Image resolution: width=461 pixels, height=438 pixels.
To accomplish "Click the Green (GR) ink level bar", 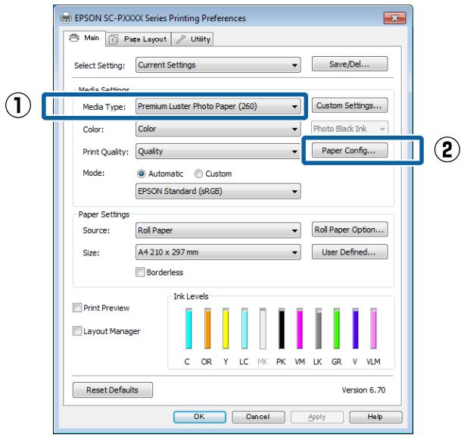I will click(x=337, y=329).
